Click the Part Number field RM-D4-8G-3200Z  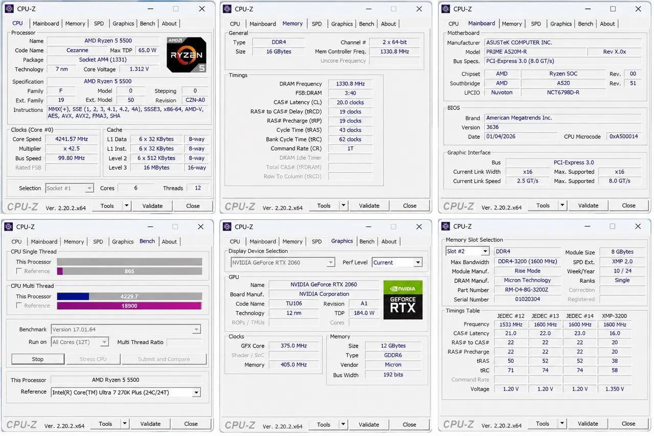click(527, 290)
